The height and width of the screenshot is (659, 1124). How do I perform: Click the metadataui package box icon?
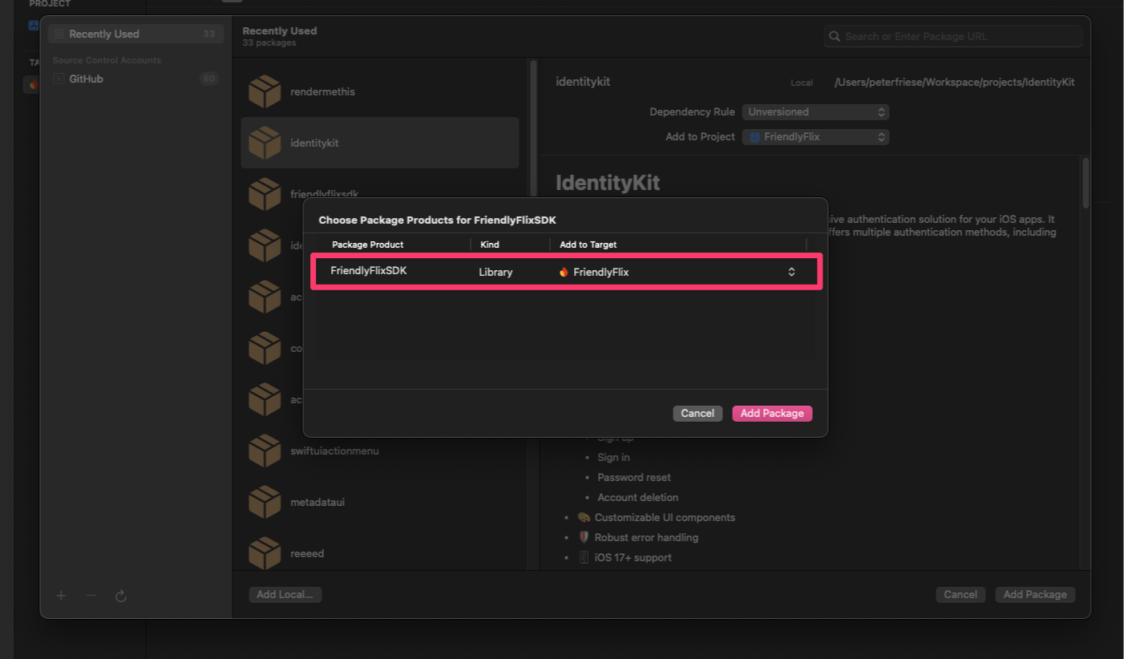(265, 502)
